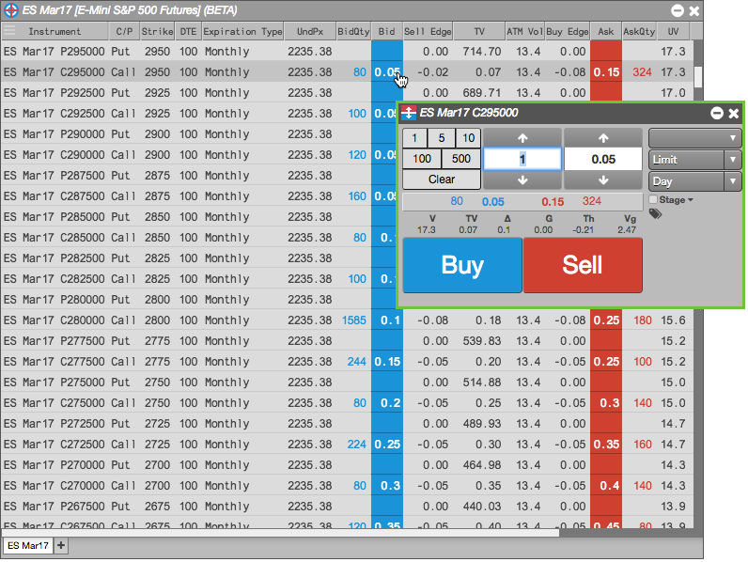Set quantity with the 1 button
This screenshot has width=748, height=562.
click(414, 138)
